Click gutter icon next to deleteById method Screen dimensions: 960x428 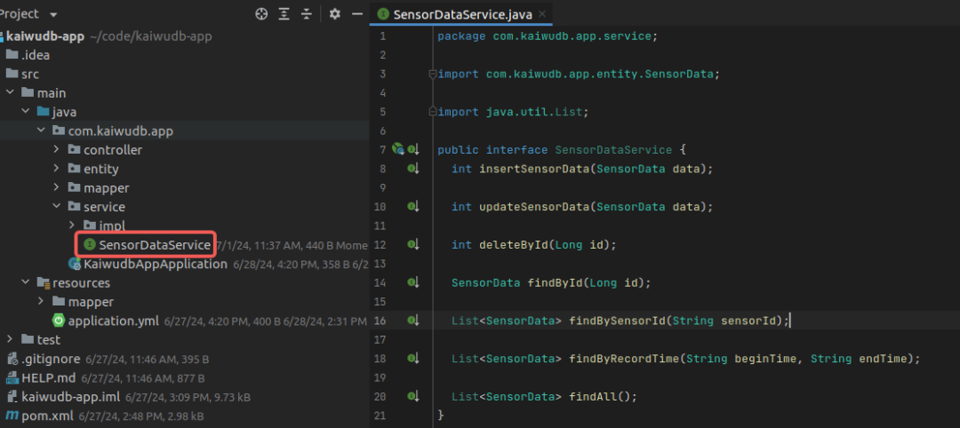click(x=412, y=244)
